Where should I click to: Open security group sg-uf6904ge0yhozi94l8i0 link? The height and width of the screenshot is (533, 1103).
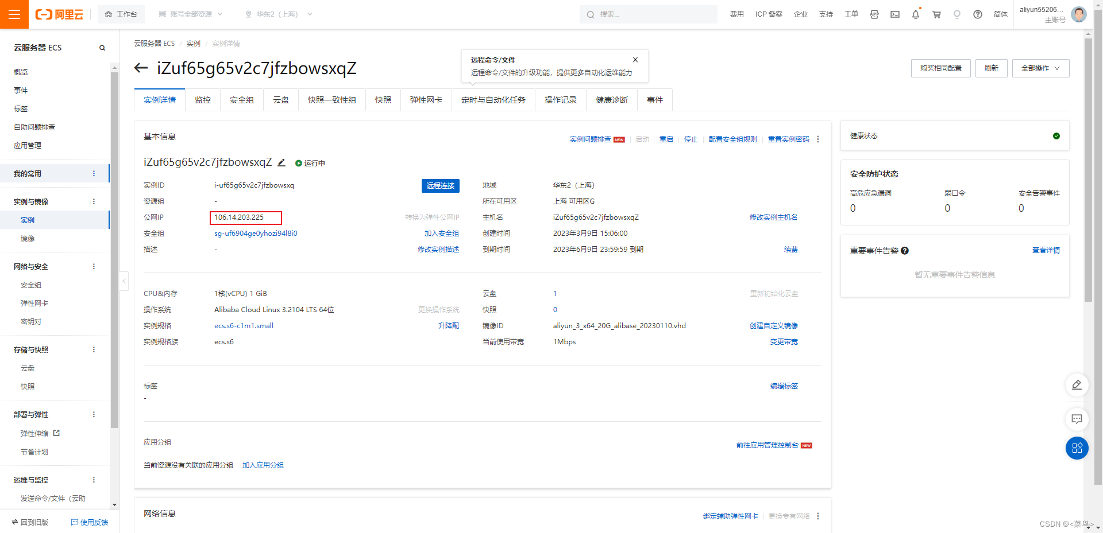256,234
